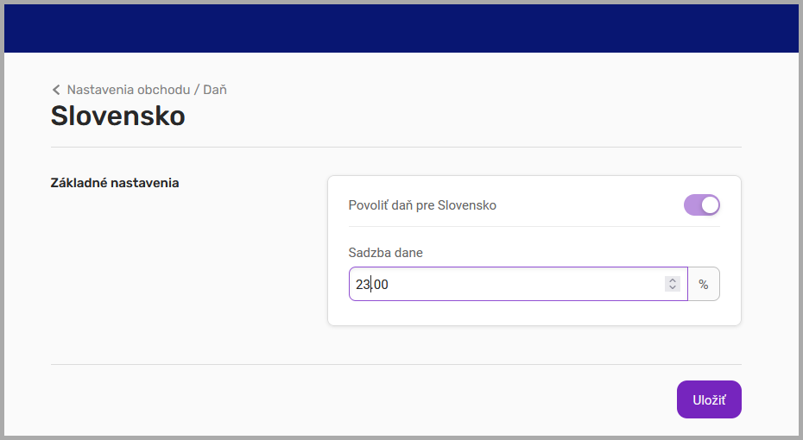Decrease tax rate with the down arrow
Screen dimensions: 803x440
673,287
